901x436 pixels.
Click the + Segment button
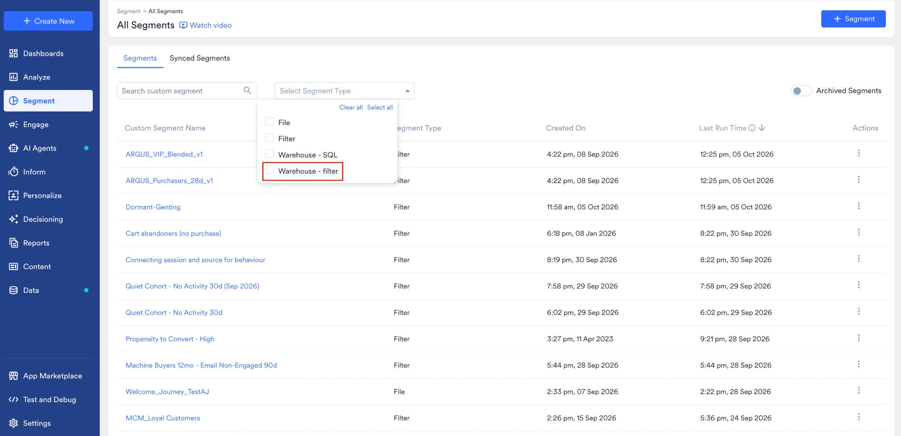click(x=853, y=19)
